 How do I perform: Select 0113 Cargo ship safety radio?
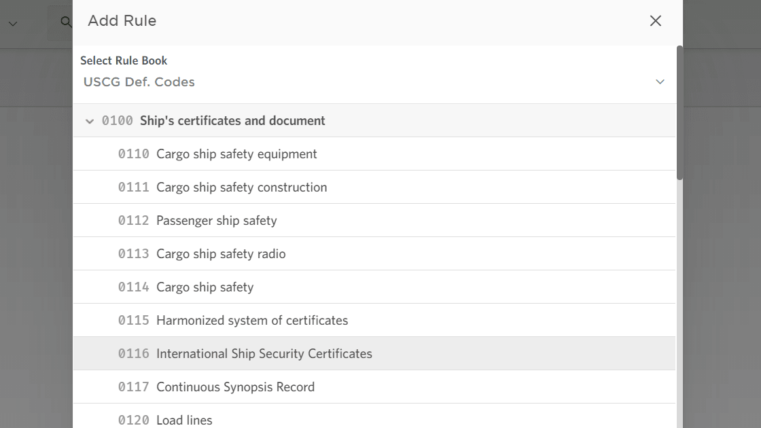pyautogui.click(x=221, y=254)
